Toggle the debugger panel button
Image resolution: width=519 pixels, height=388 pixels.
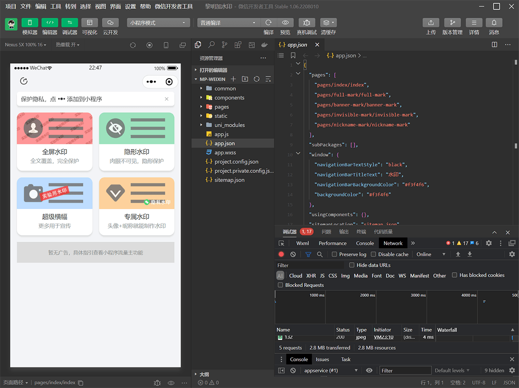(x=70, y=22)
